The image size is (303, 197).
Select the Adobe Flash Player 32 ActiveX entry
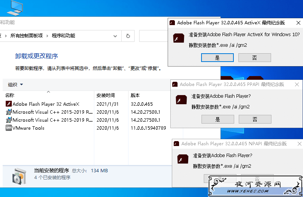pyautogui.click(x=46, y=104)
